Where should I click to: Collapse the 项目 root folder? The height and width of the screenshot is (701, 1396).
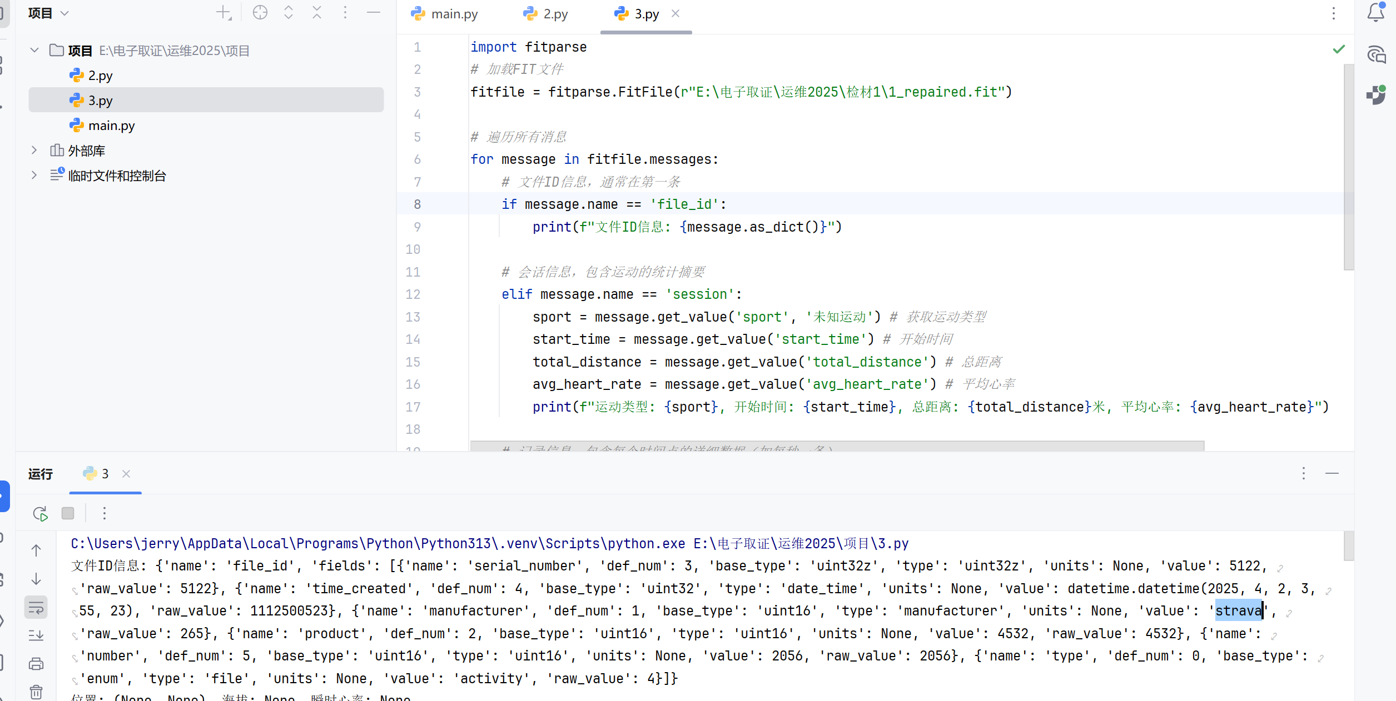coord(34,50)
